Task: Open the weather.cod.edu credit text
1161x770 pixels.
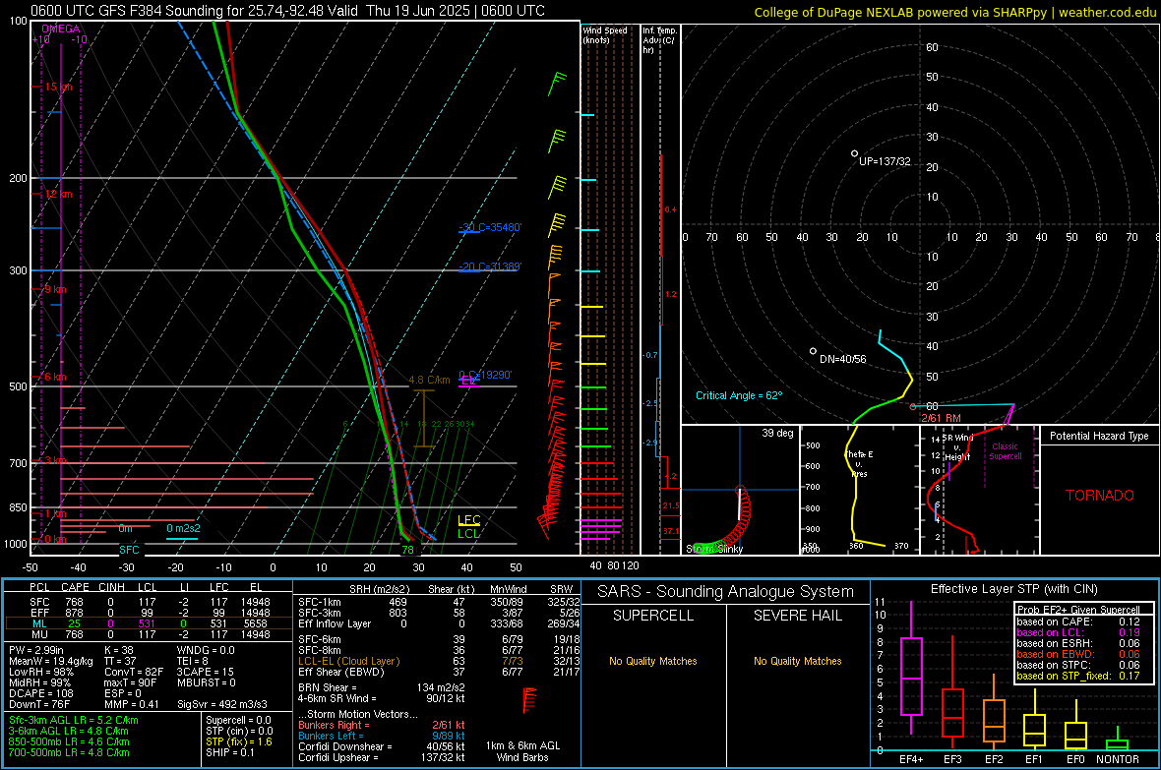Action: [1107, 12]
